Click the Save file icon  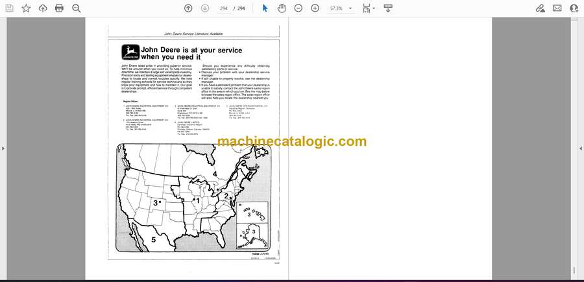point(9,8)
